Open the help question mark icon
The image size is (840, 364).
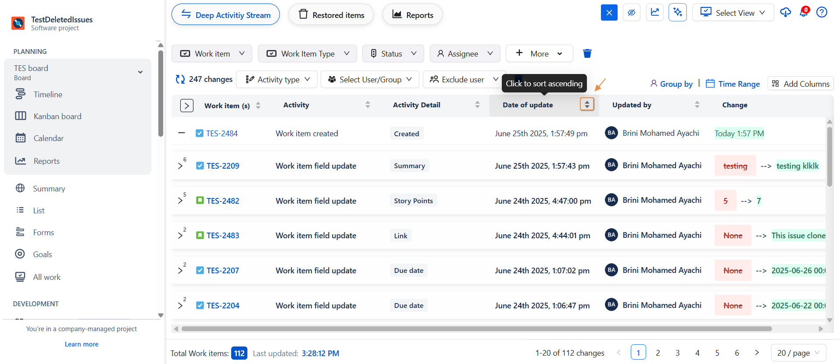click(x=822, y=12)
